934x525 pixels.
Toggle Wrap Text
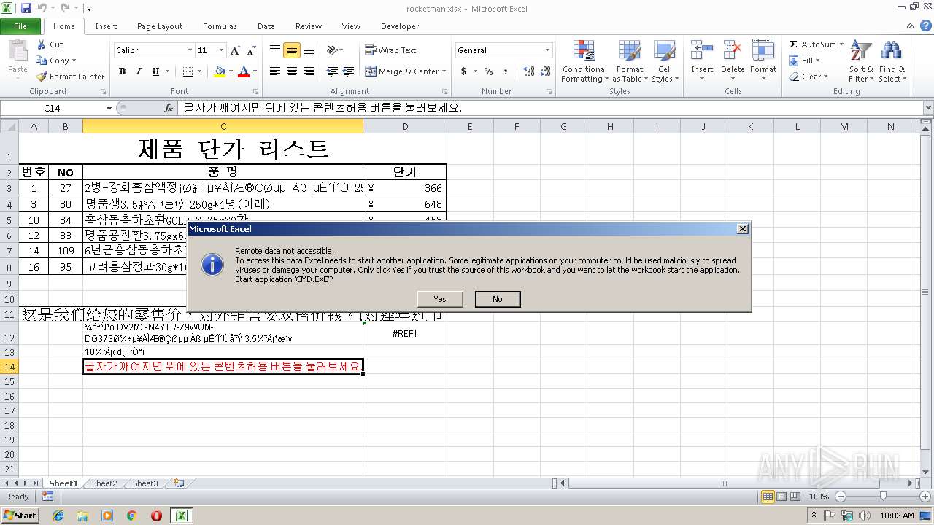(390, 50)
